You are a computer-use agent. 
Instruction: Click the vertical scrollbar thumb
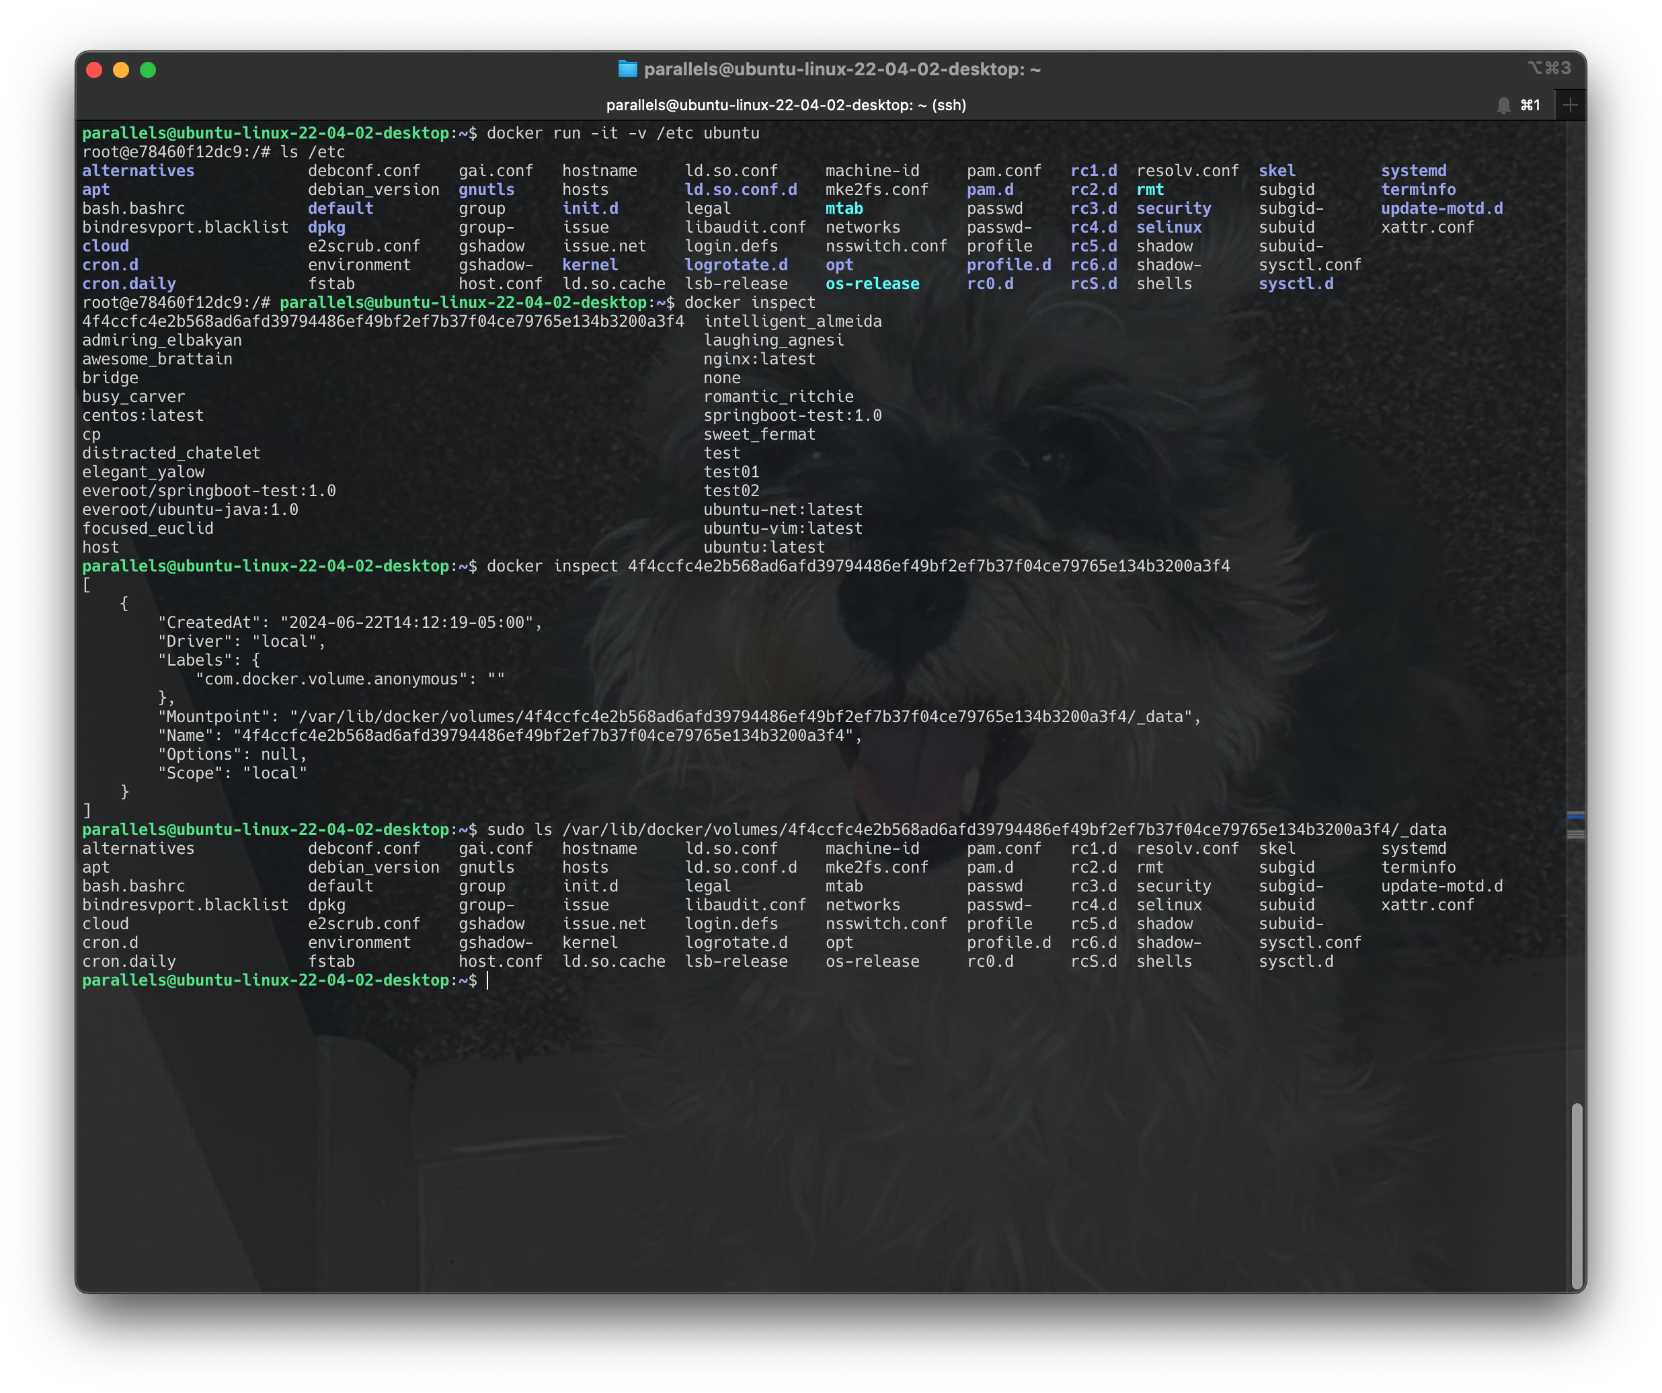(1577, 1196)
